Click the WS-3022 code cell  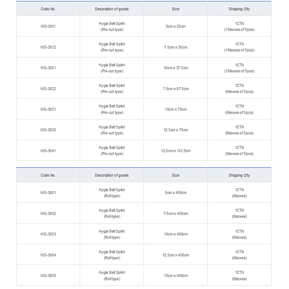click(48, 89)
